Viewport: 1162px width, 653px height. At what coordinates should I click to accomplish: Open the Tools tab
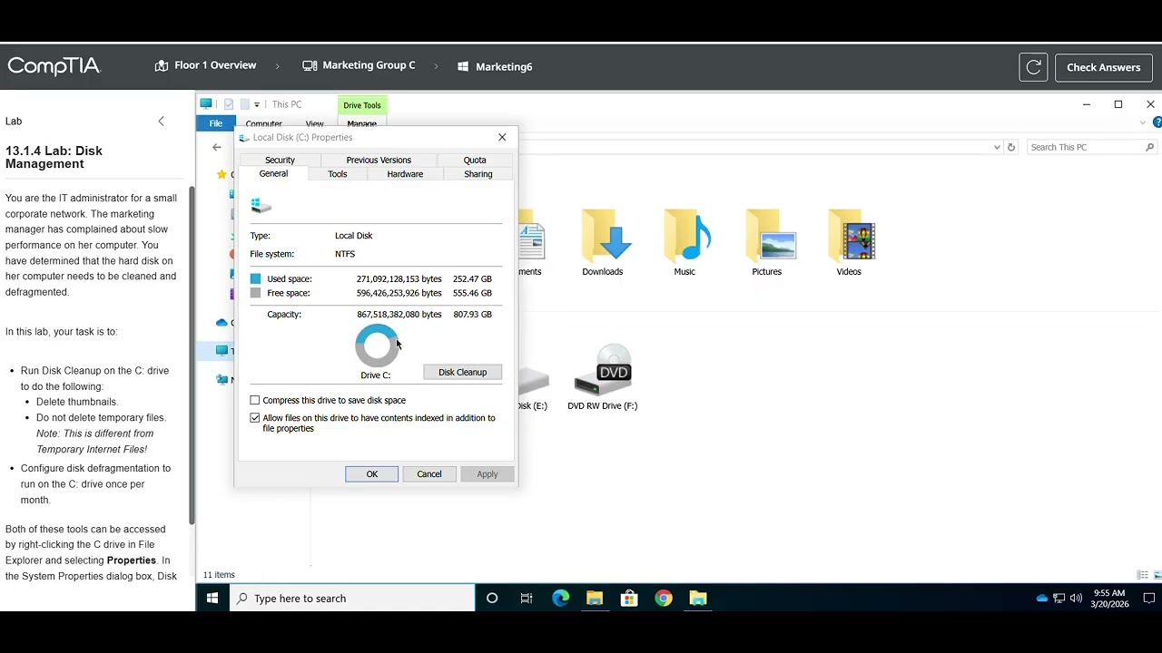(338, 174)
